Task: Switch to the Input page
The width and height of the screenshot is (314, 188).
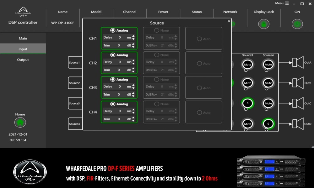Action: [x=23, y=49]
